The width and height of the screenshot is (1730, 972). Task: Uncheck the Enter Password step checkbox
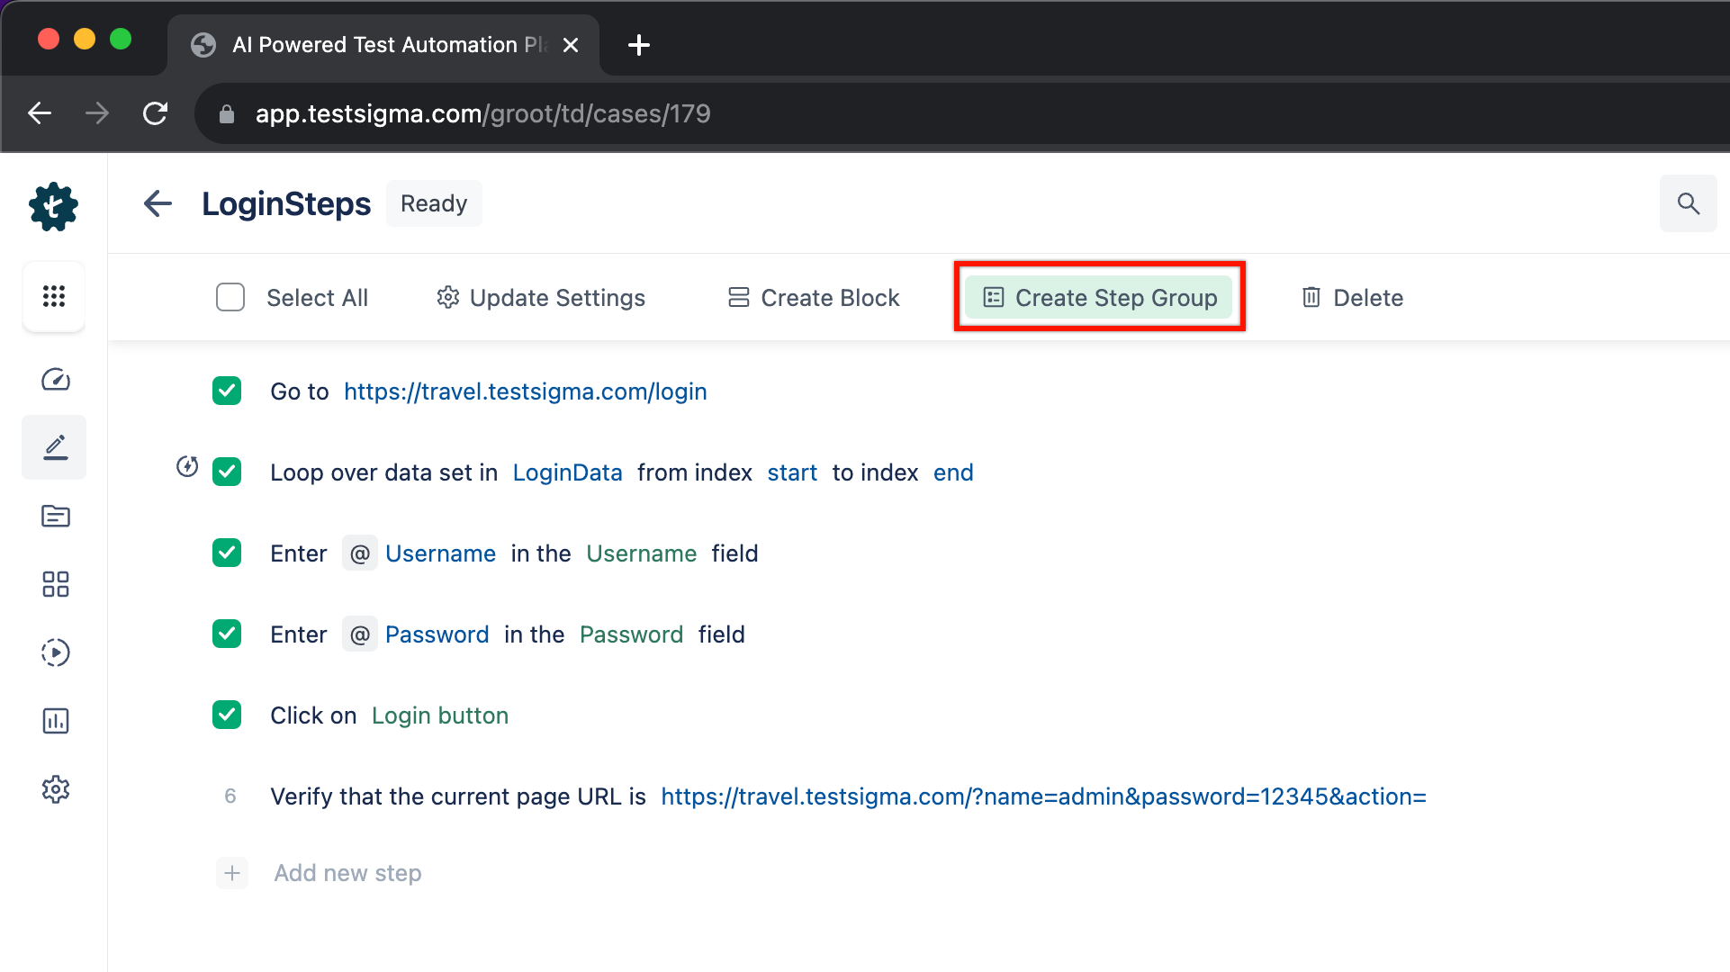[227, 634]
